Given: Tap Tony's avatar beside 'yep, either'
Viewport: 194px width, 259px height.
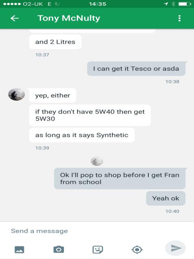Looking at the screenshot, I should point(17,94).
